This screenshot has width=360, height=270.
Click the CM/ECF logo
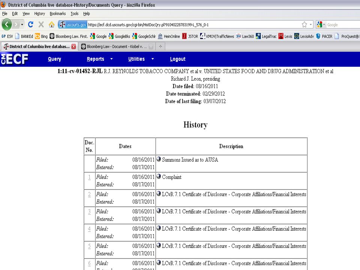coord(15,59)
